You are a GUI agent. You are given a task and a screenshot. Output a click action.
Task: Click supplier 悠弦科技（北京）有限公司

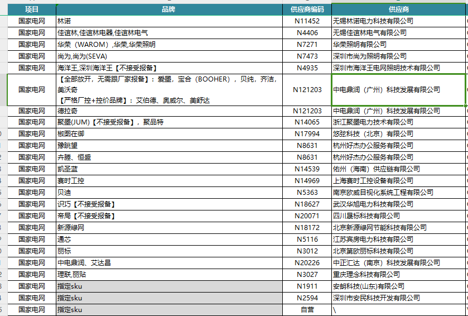(398, 134)
